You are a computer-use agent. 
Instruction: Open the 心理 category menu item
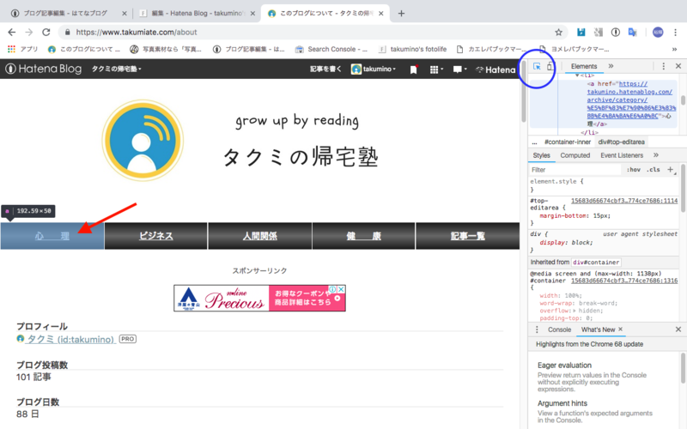tap(52, 236)
